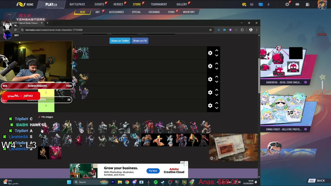Click the browser page vertical scrollbar
331x186 pixels.
point(259,76)
